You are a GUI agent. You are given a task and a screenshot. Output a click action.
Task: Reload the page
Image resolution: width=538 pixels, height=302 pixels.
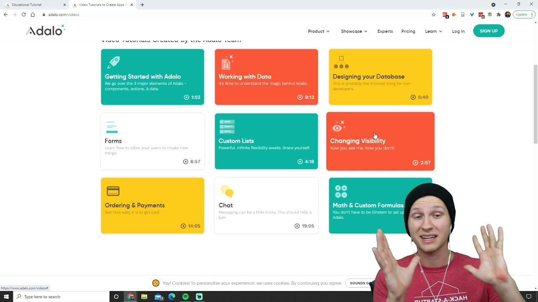click(24, 15)
